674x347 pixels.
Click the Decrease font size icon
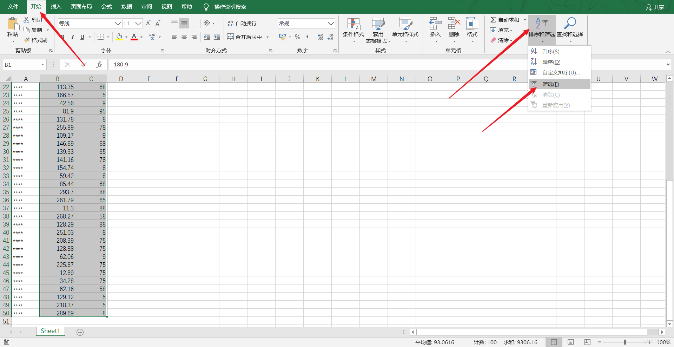pos(158,23)
